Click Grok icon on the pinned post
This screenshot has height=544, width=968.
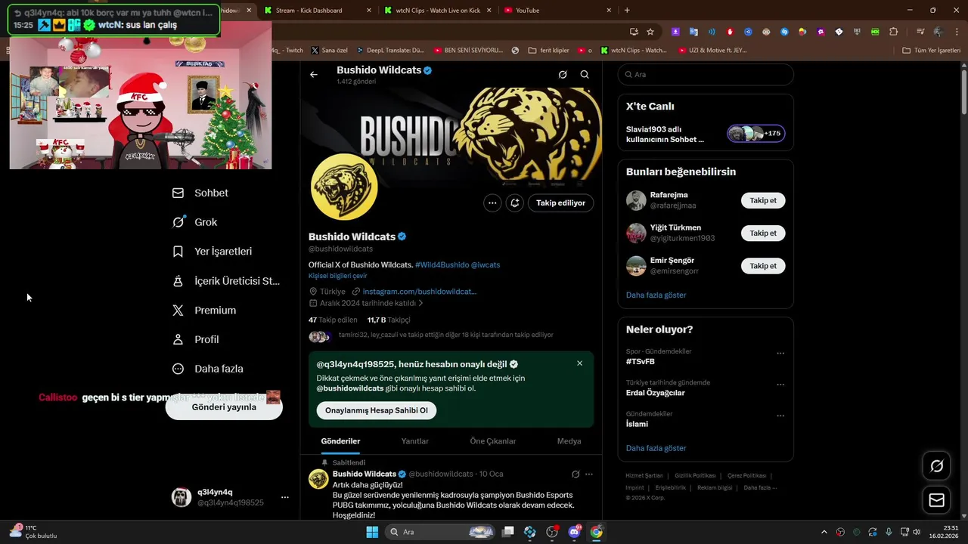point(576,474)
